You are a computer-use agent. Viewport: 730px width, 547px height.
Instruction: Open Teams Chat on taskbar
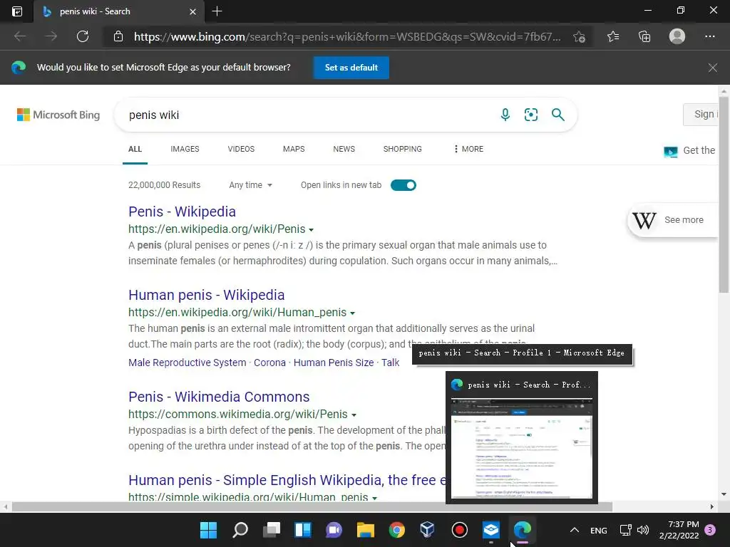click(334, 530)
